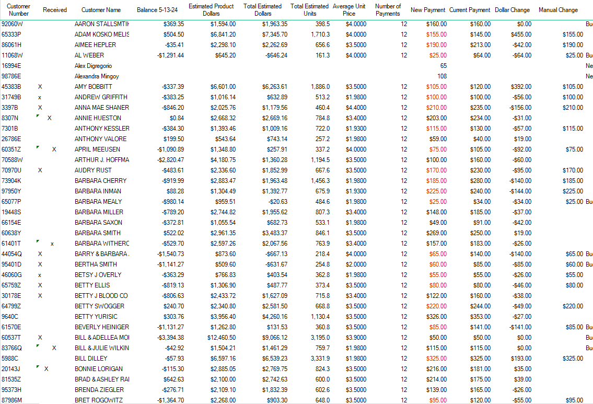This screenshot has height=404, width=593.
Task: Select the balance value -$3,394.38
Action: click(170, 338)
